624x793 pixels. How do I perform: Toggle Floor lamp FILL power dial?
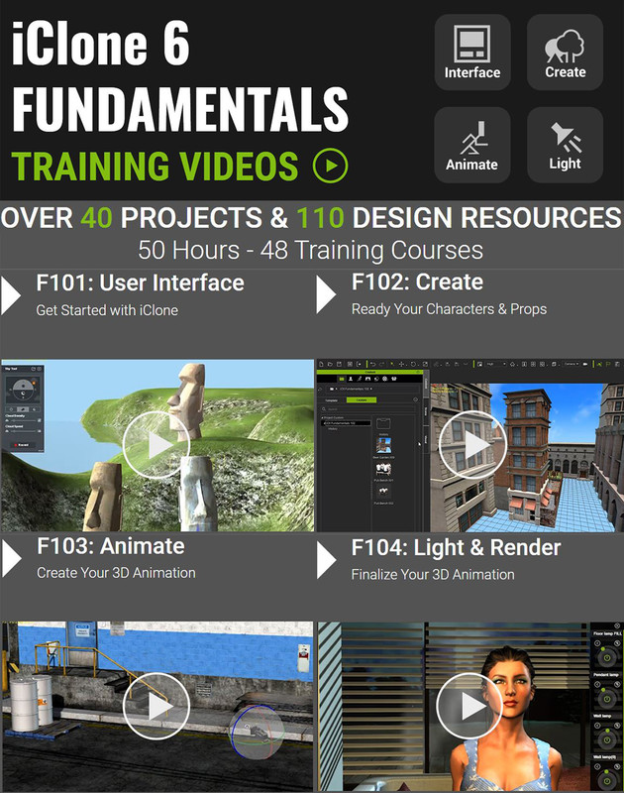click(x=607, y=657)
